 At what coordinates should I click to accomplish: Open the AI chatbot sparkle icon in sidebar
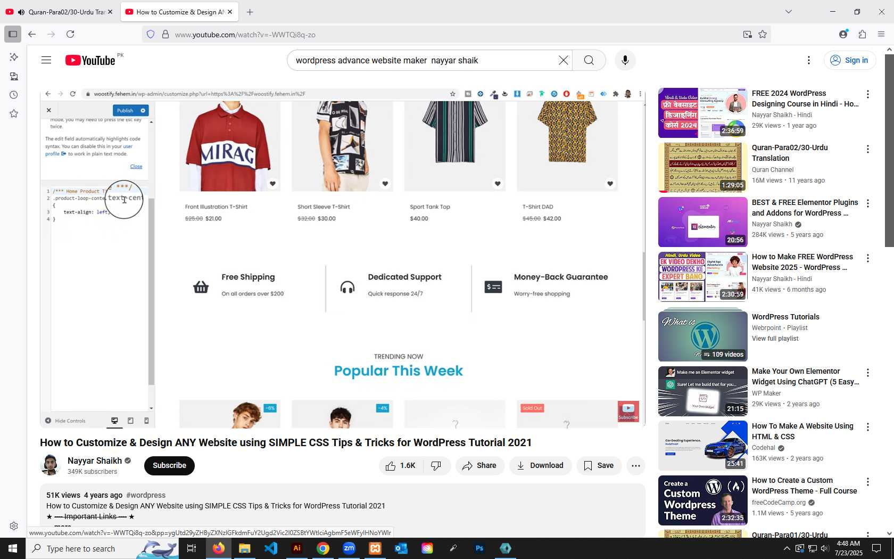14,57
